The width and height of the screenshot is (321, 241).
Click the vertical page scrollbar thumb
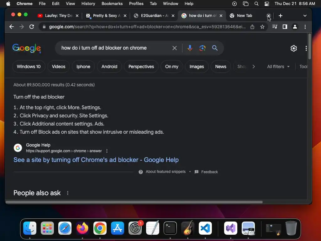click(309, 46)
